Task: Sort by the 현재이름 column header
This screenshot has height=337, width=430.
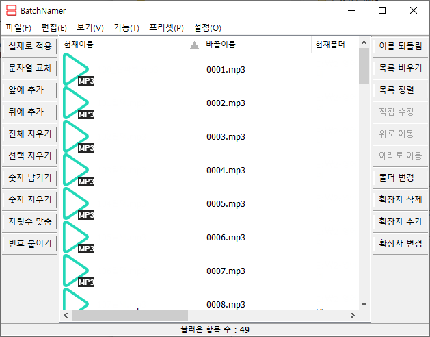Action: pos(131,45)
